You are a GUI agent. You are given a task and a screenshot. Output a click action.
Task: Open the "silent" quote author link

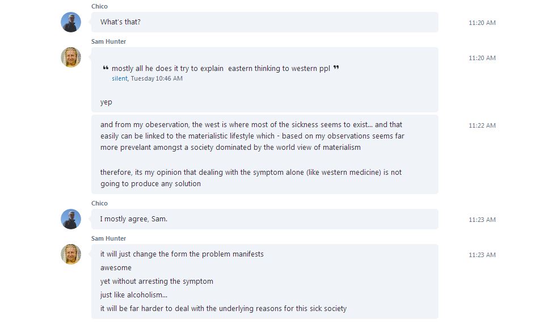tap(119, 78)
